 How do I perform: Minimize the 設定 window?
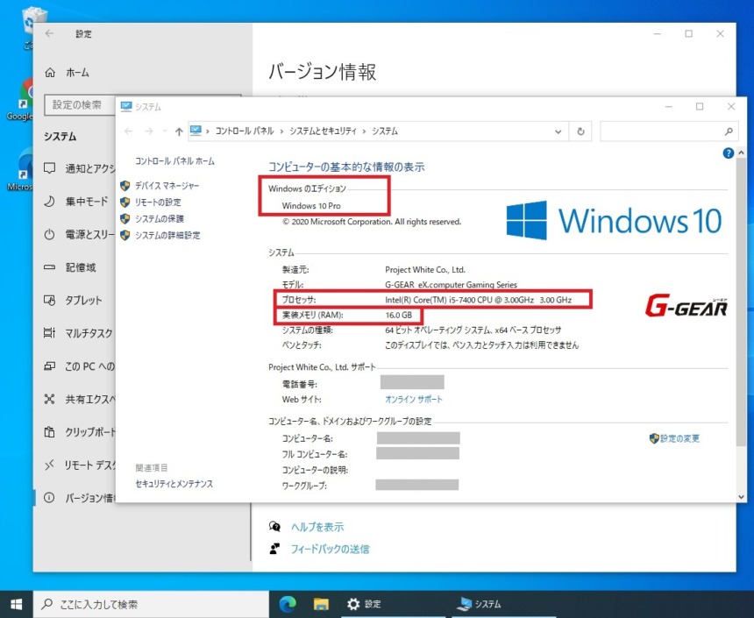(x=658, y=33)
